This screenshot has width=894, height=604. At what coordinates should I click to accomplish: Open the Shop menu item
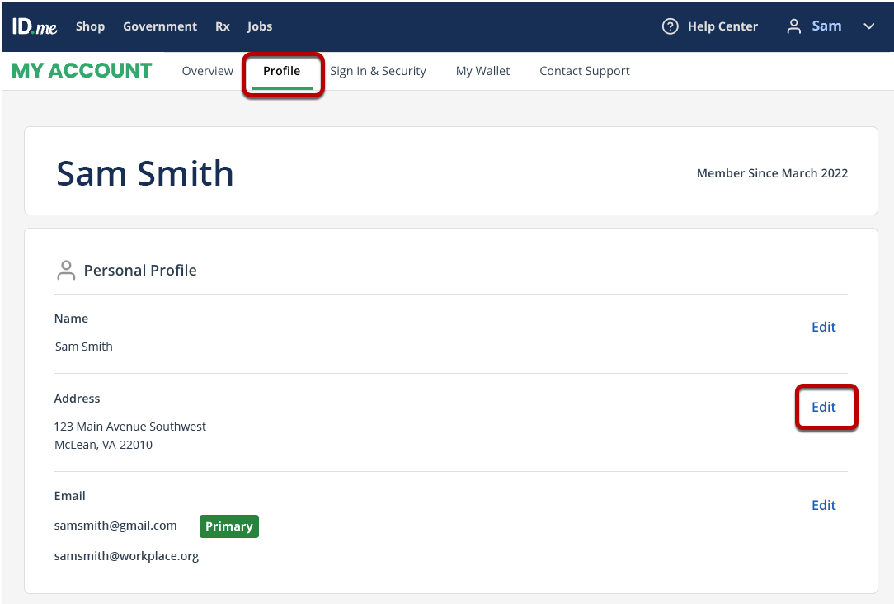pos(90,26)
